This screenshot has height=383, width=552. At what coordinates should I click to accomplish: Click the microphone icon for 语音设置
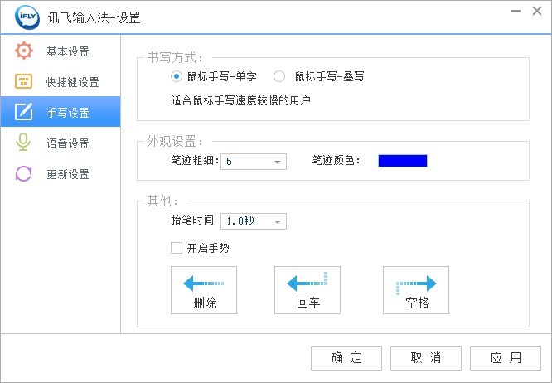(x=23, y=143)
